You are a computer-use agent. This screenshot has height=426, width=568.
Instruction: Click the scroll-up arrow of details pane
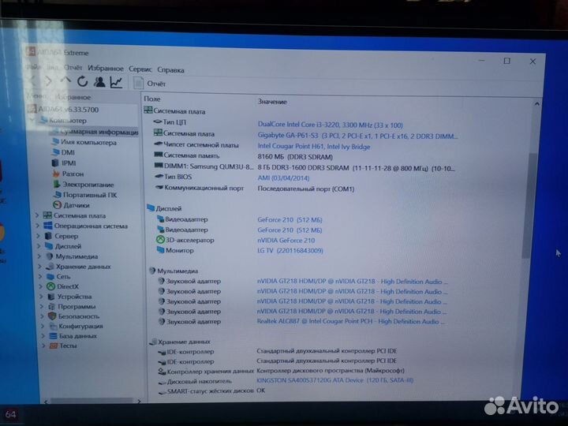[x=537, y=104]
